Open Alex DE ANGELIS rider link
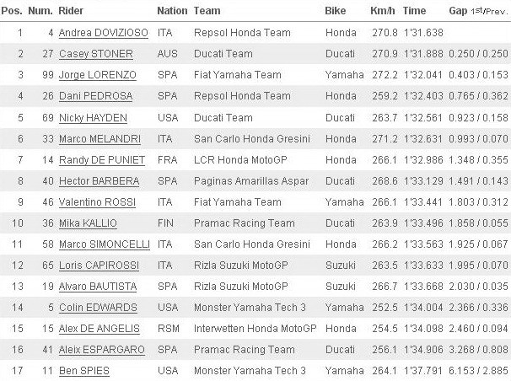511x381 pixels. (99, 329)
